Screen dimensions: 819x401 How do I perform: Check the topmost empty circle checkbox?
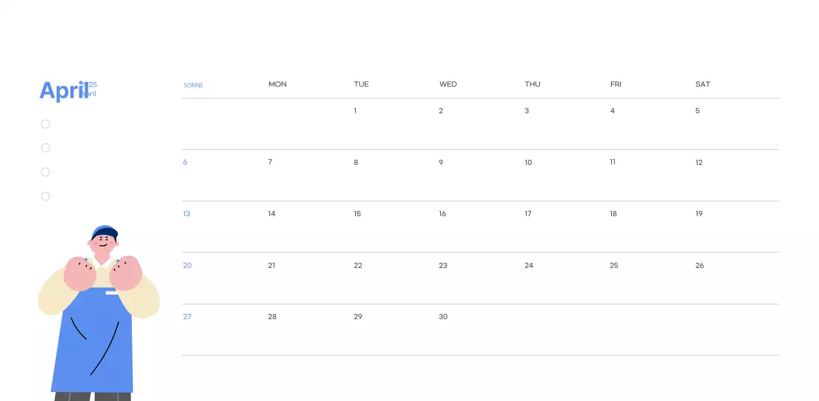pos(45,124)
